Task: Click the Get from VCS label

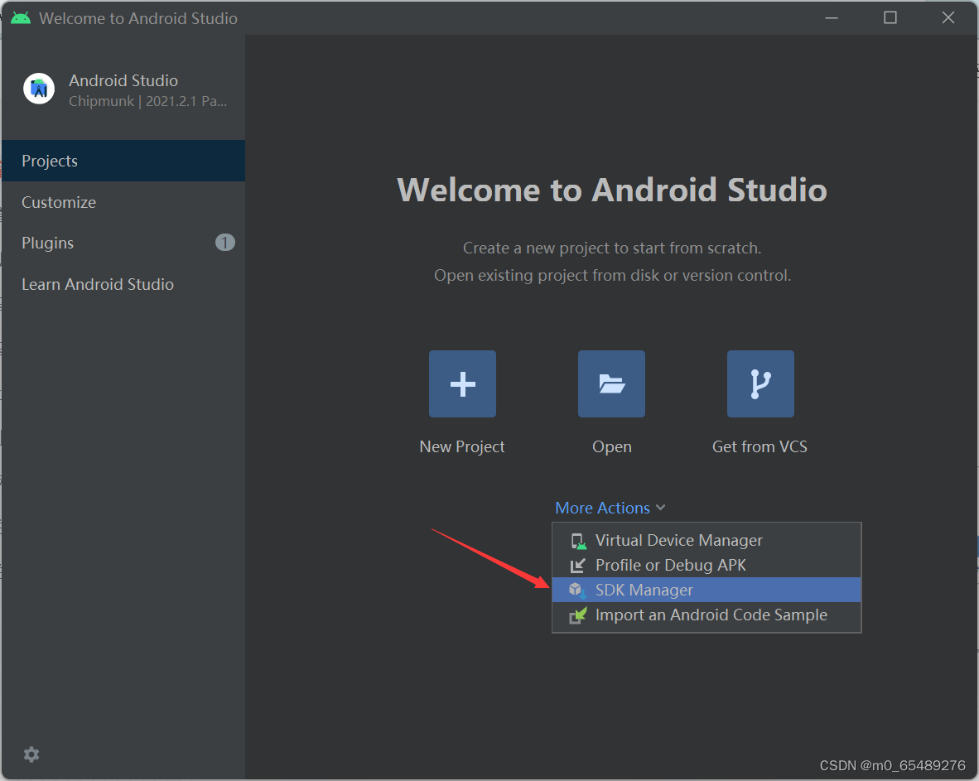Action: click(x=760, y=447)
